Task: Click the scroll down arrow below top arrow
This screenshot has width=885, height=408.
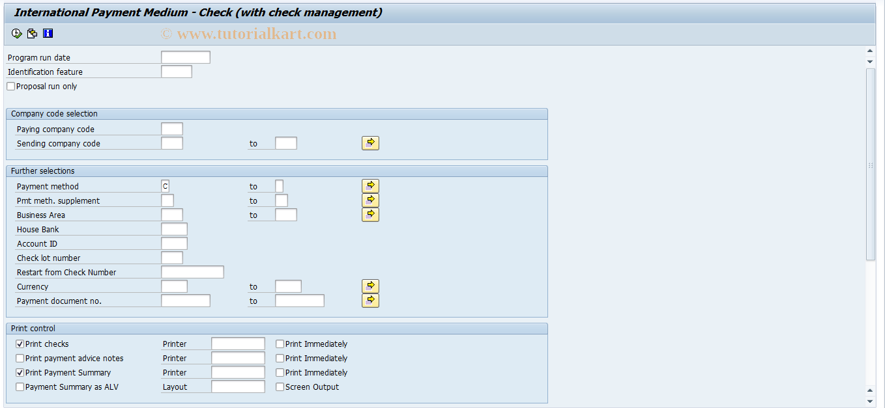Action: coord(871,61)
